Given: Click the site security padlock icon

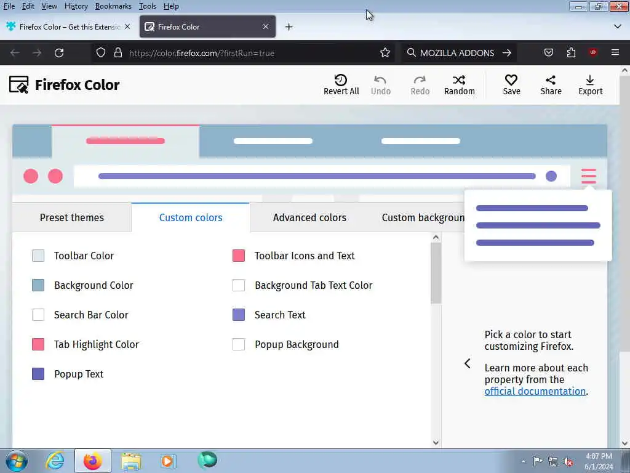Looking at the screenshot, I should pyautogui.click(x=118, y=53).
